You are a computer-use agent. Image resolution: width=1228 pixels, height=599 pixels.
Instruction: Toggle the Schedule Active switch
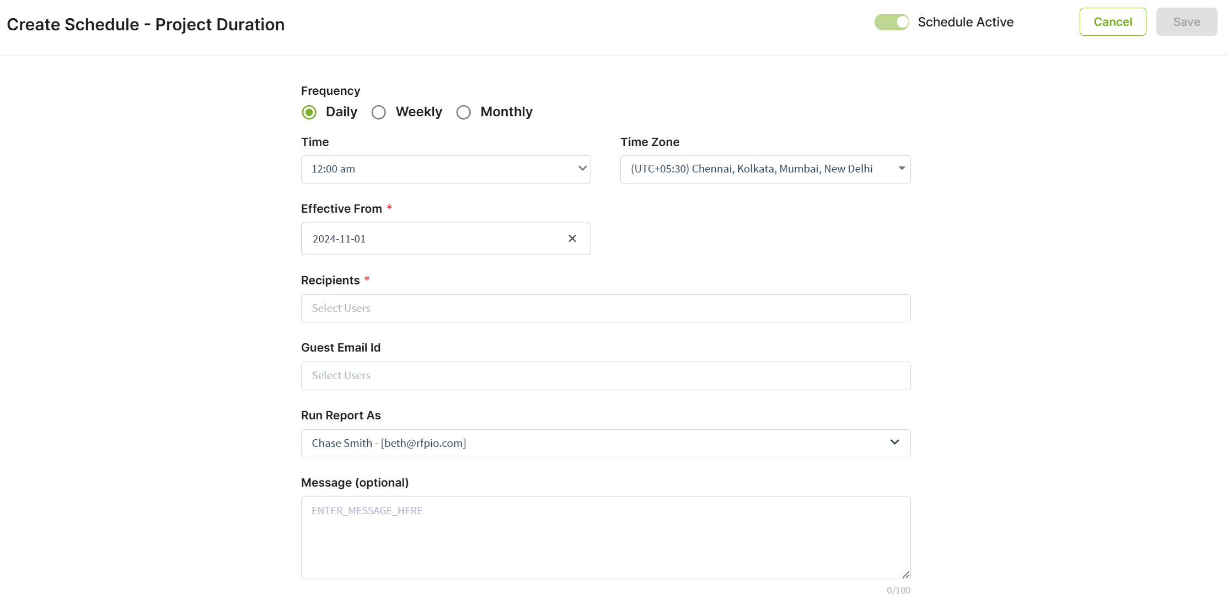pos(891,22)
